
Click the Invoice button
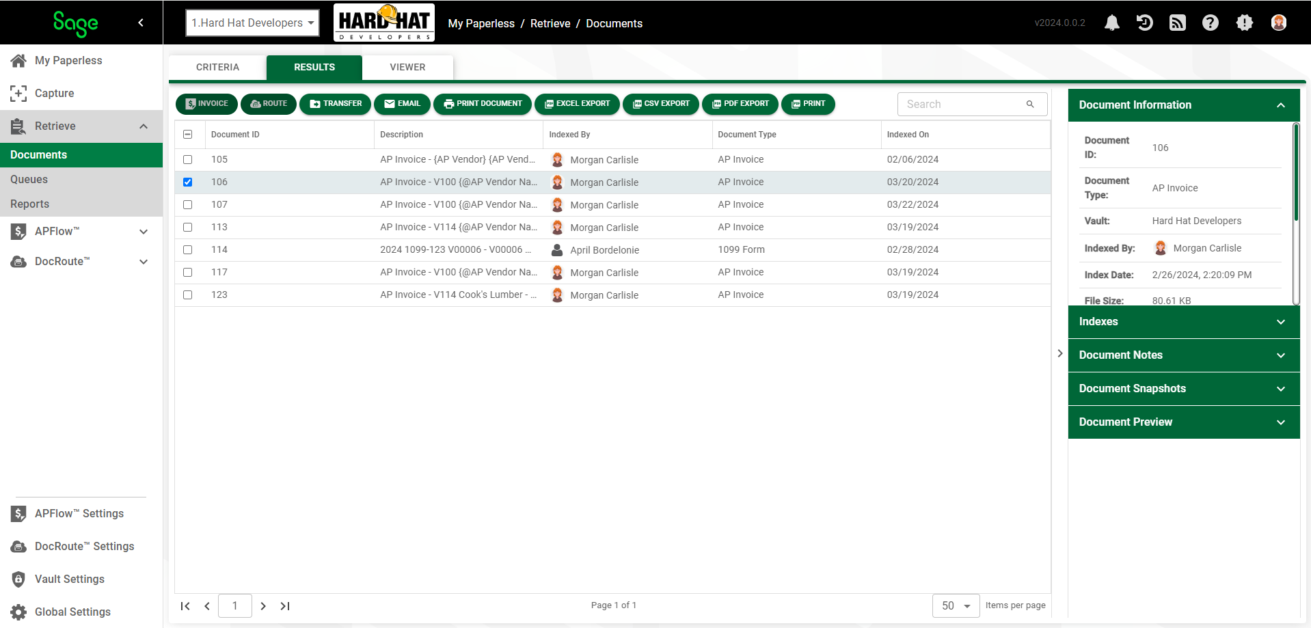pyautogui.click(x=206, y=104)
